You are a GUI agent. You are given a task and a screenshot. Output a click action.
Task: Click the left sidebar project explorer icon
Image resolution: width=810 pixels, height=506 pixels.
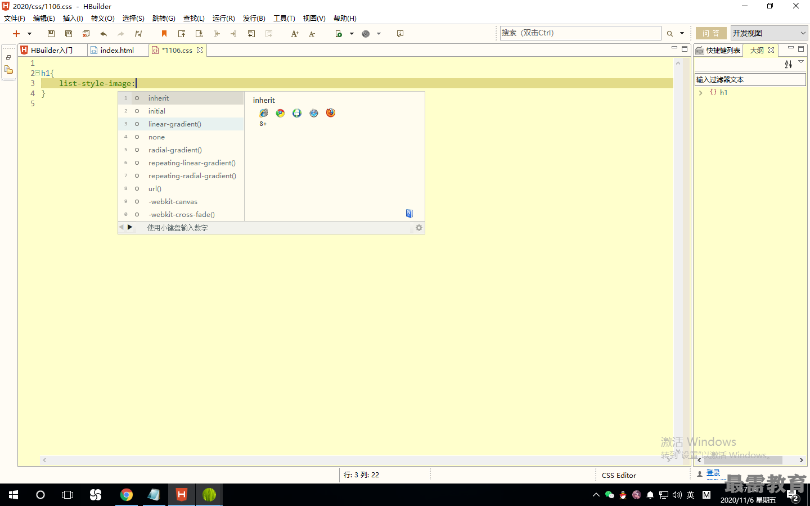8,70
